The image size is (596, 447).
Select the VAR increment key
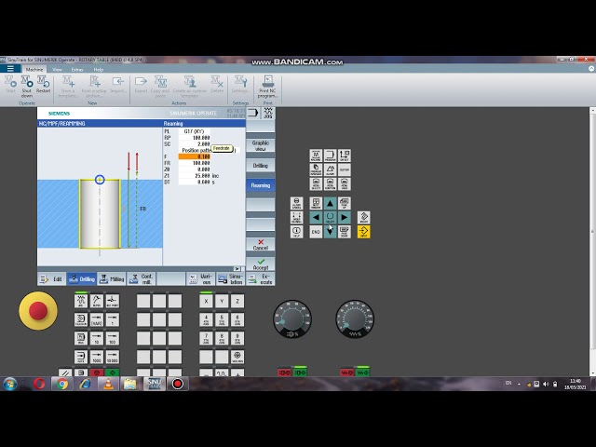97,319
